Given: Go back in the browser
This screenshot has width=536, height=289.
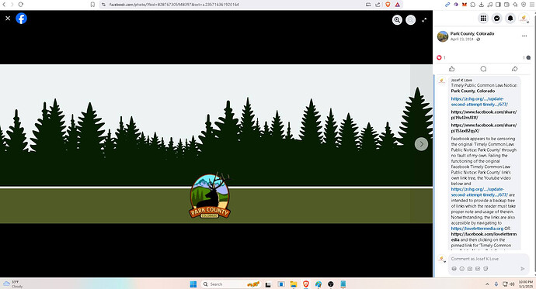Looking at the screenshot, I should click(x=4, y=5).
